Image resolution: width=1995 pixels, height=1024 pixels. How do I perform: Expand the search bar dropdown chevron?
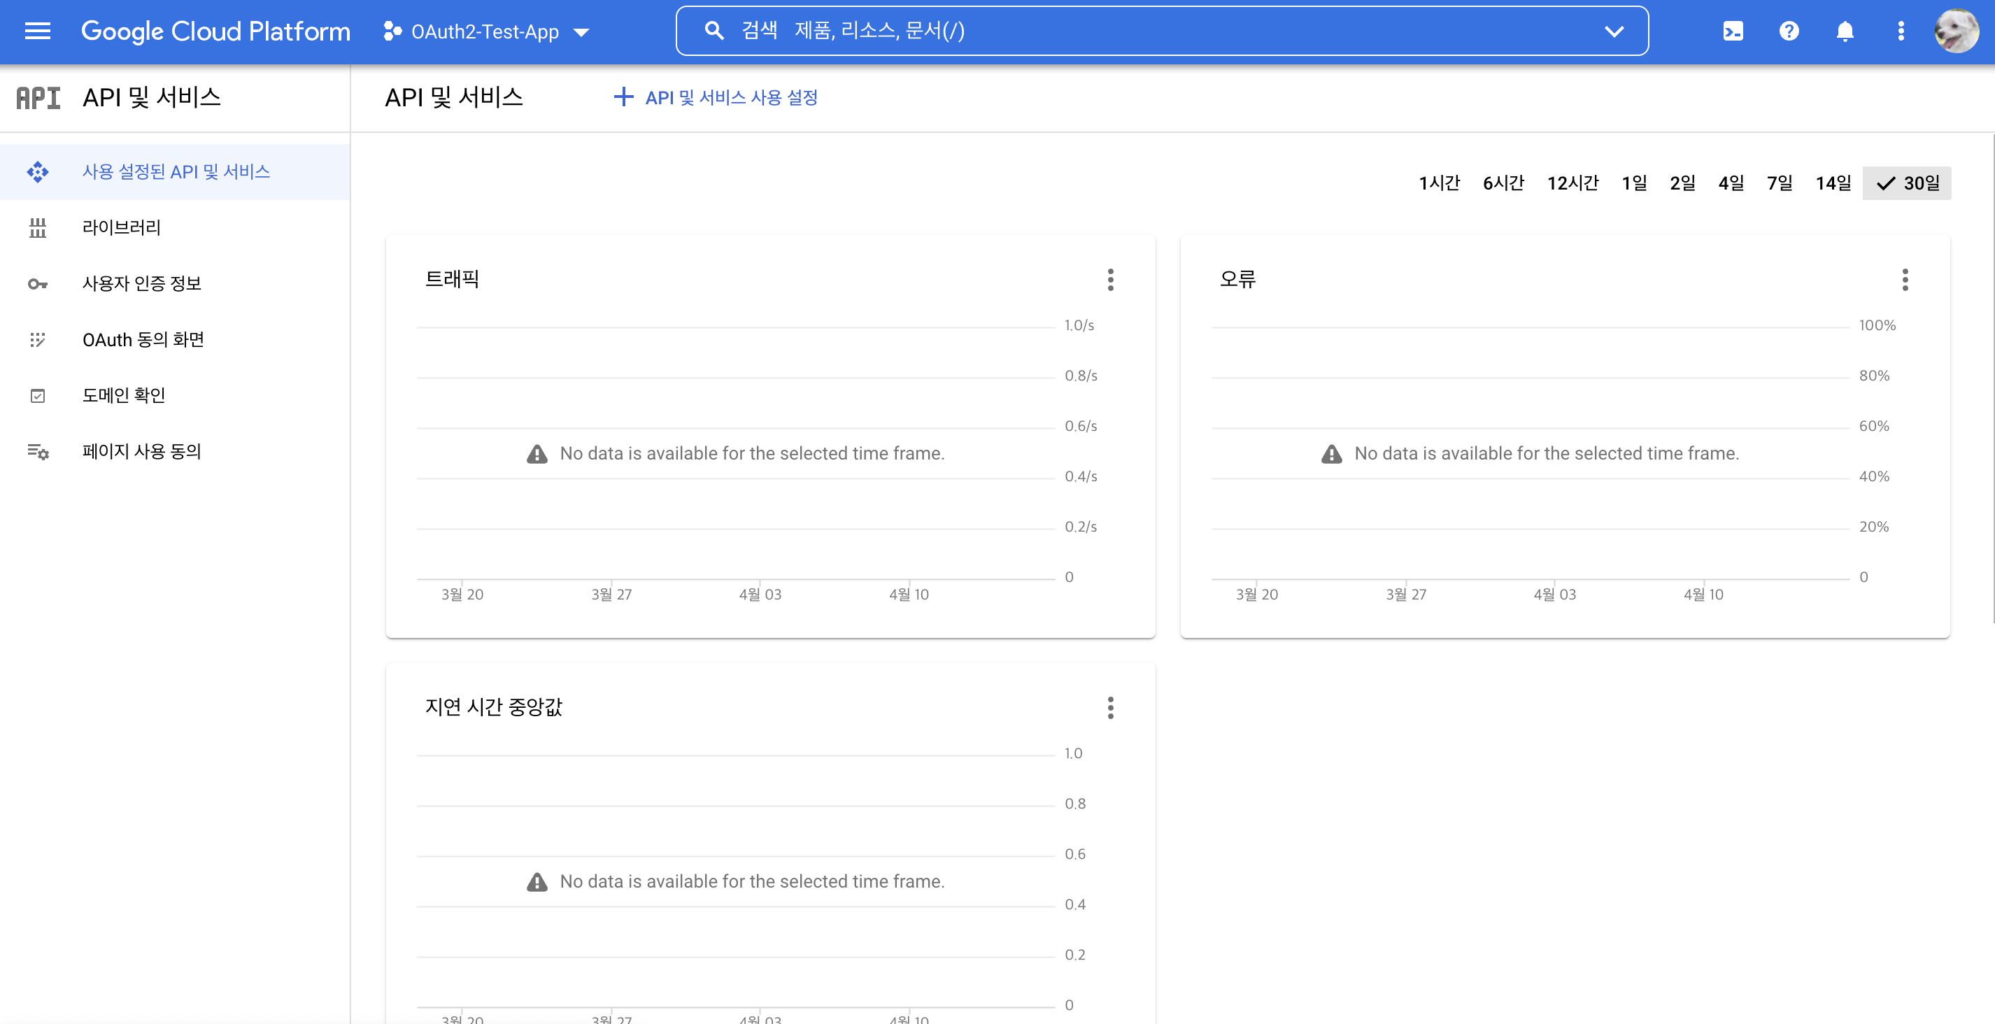1613,31
